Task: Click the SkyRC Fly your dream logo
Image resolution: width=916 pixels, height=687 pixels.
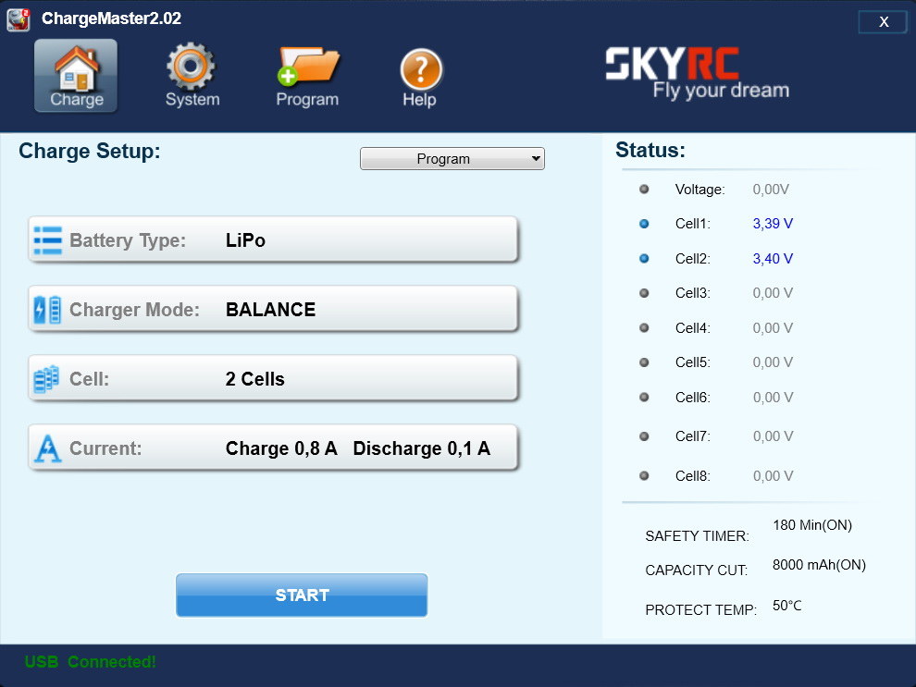Action: (x=697, y=74)
